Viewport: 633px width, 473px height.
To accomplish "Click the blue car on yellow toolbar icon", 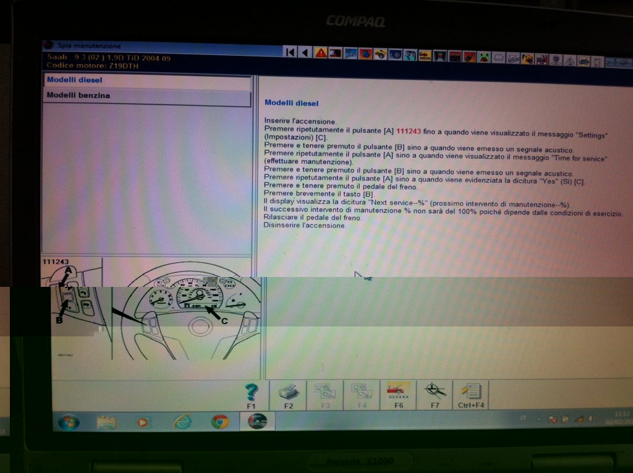I will point(584,61).
